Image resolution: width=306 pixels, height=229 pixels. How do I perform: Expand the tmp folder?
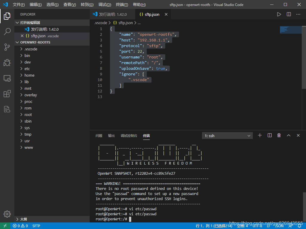tap(52, 134)
